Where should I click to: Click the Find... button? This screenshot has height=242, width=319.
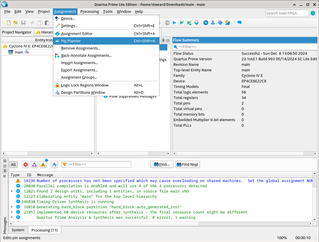[162, 165]
